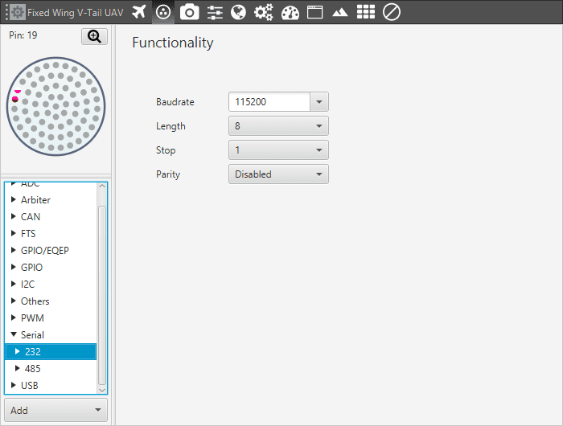Open the Add dropdown button
This screenshot has width=563, height=426.
[x=55, y=410]
